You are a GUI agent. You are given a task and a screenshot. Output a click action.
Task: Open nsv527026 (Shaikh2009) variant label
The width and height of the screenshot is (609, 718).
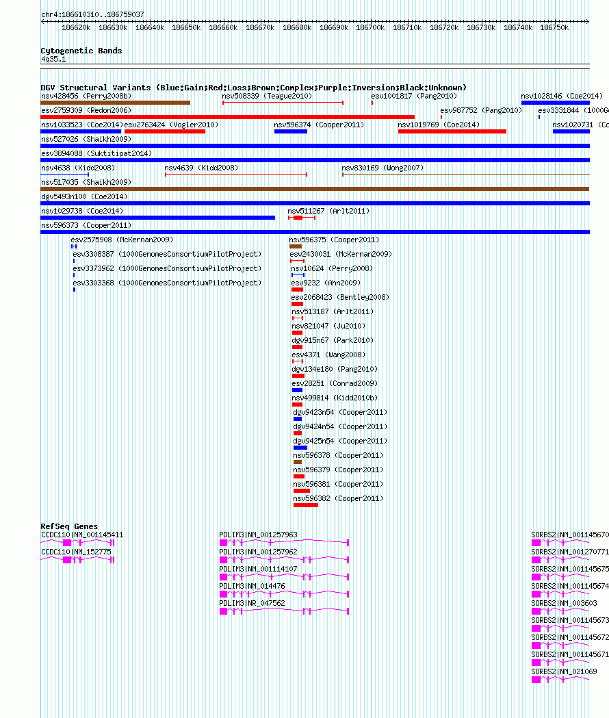[86, 139]
